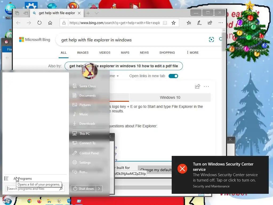Open the This PC desktop icon
The height and width of the screenshot is (205, 273).
pos(8,10)
